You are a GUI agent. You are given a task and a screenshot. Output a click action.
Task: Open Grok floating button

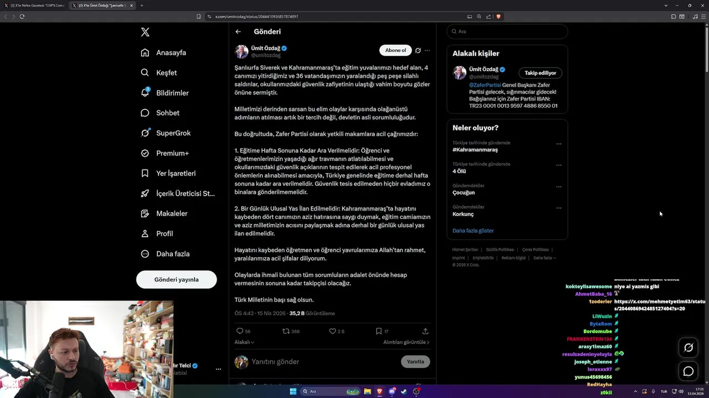pyautogui.click(x=689, y=348)
